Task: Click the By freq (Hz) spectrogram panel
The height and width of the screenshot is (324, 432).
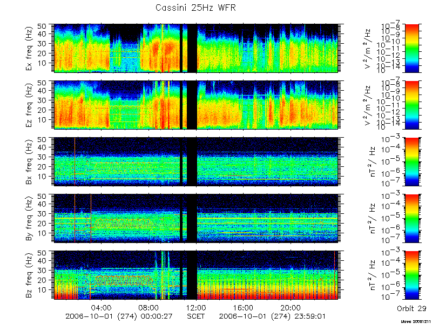Action: point(196,218)
